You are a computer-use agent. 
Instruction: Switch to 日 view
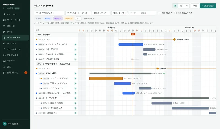[x=175, y=6]
